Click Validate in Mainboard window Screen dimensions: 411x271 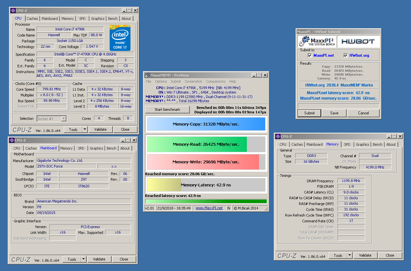[x=99, y=259]
